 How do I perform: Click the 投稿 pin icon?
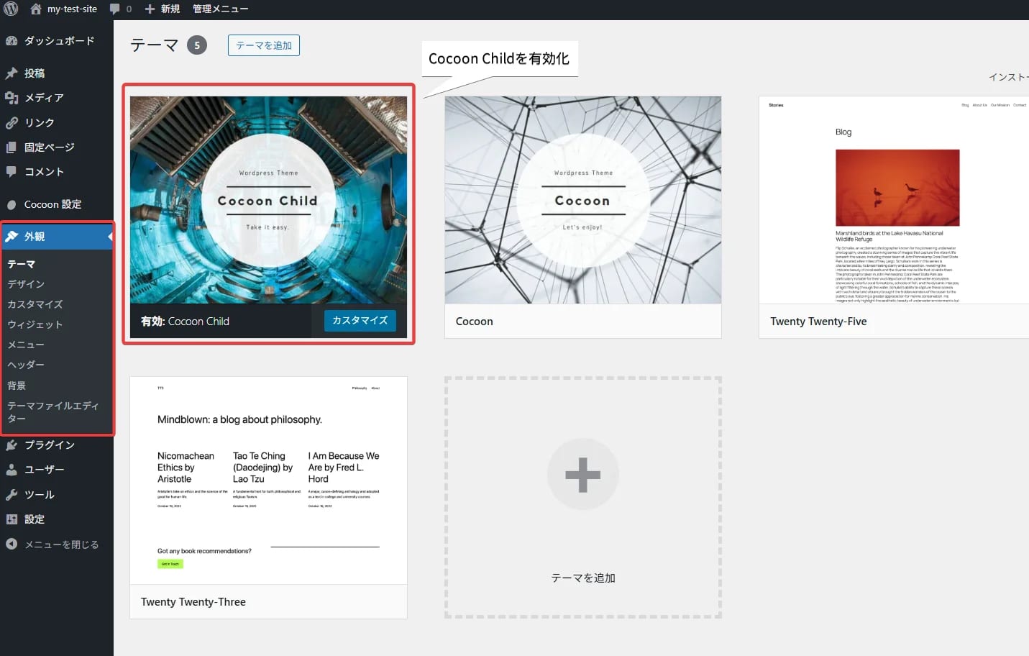point(12,73)
